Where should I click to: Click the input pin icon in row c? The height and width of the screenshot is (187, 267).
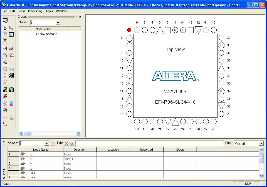tap(23, 154)
